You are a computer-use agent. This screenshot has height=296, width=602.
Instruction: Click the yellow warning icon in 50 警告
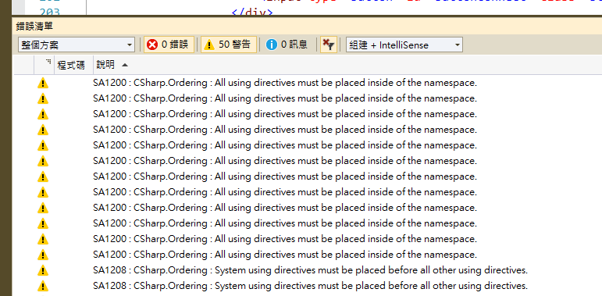click(x=208, y=45)
